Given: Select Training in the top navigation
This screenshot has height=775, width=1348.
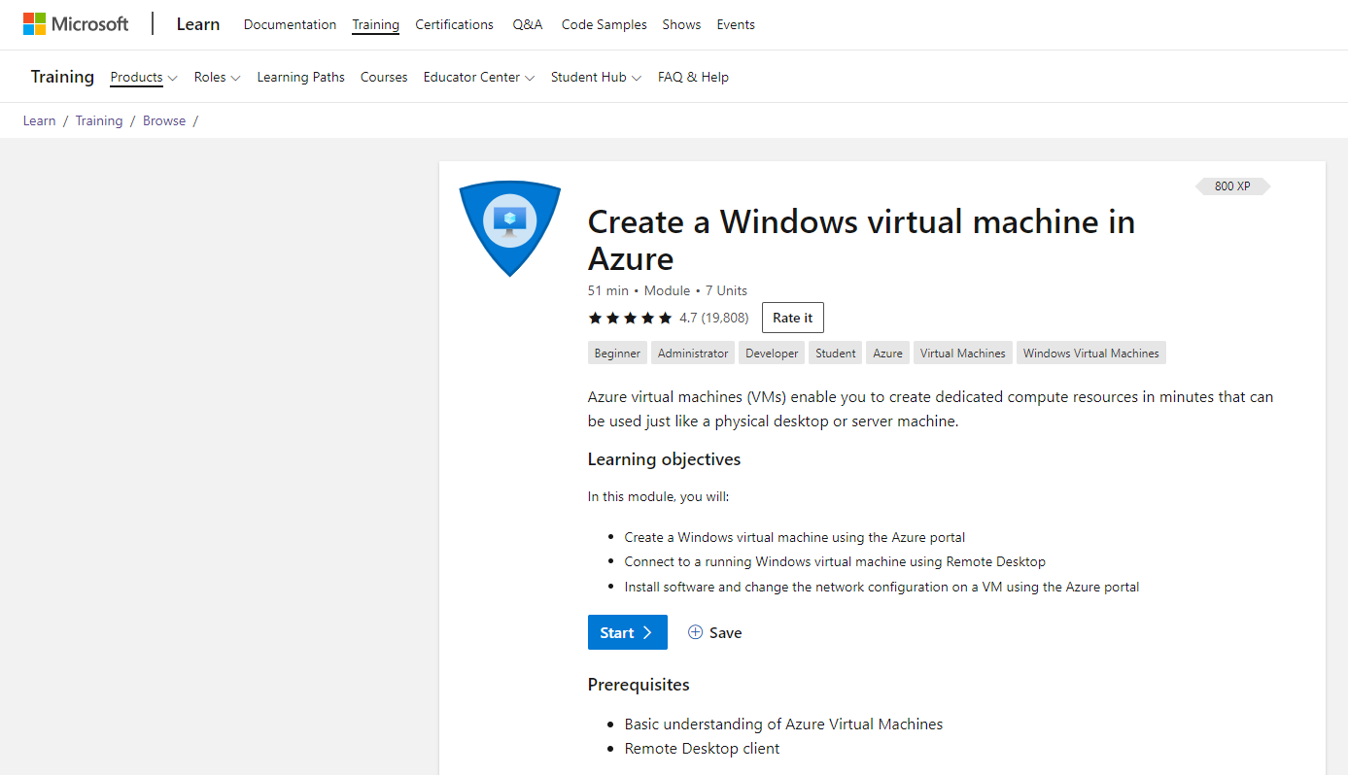Looking at the screenshot, I should (375, 24).
